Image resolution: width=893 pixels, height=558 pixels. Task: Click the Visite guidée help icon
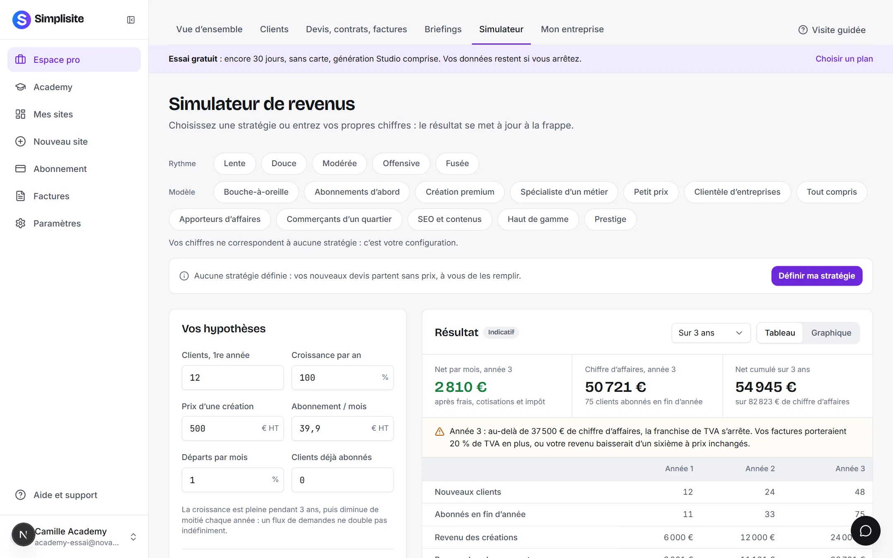pyautogui.click(x=803, y=30)
